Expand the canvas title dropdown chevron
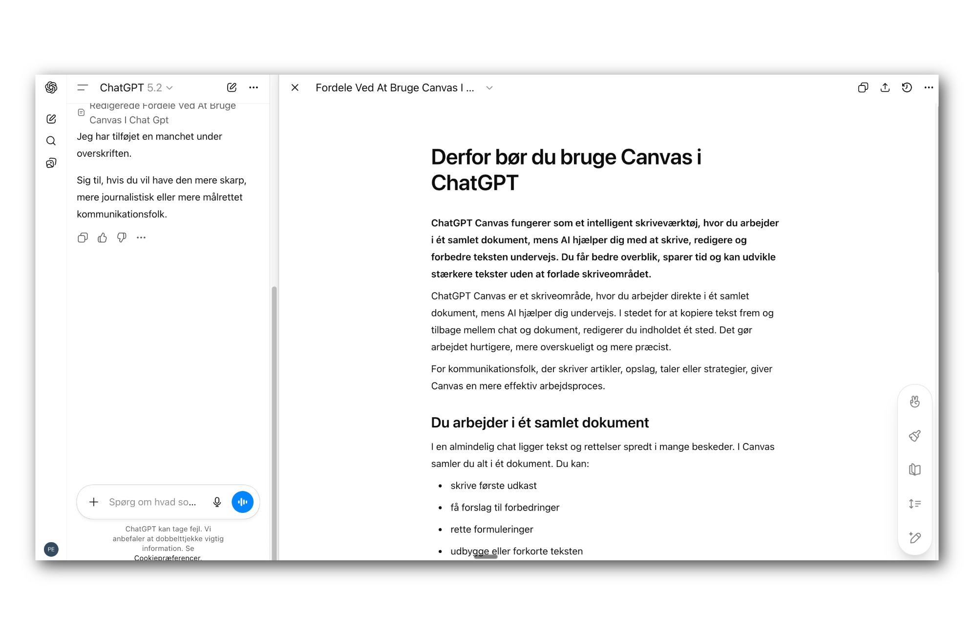974x635 pixels. pyautogui.click(x=489, y=88)
